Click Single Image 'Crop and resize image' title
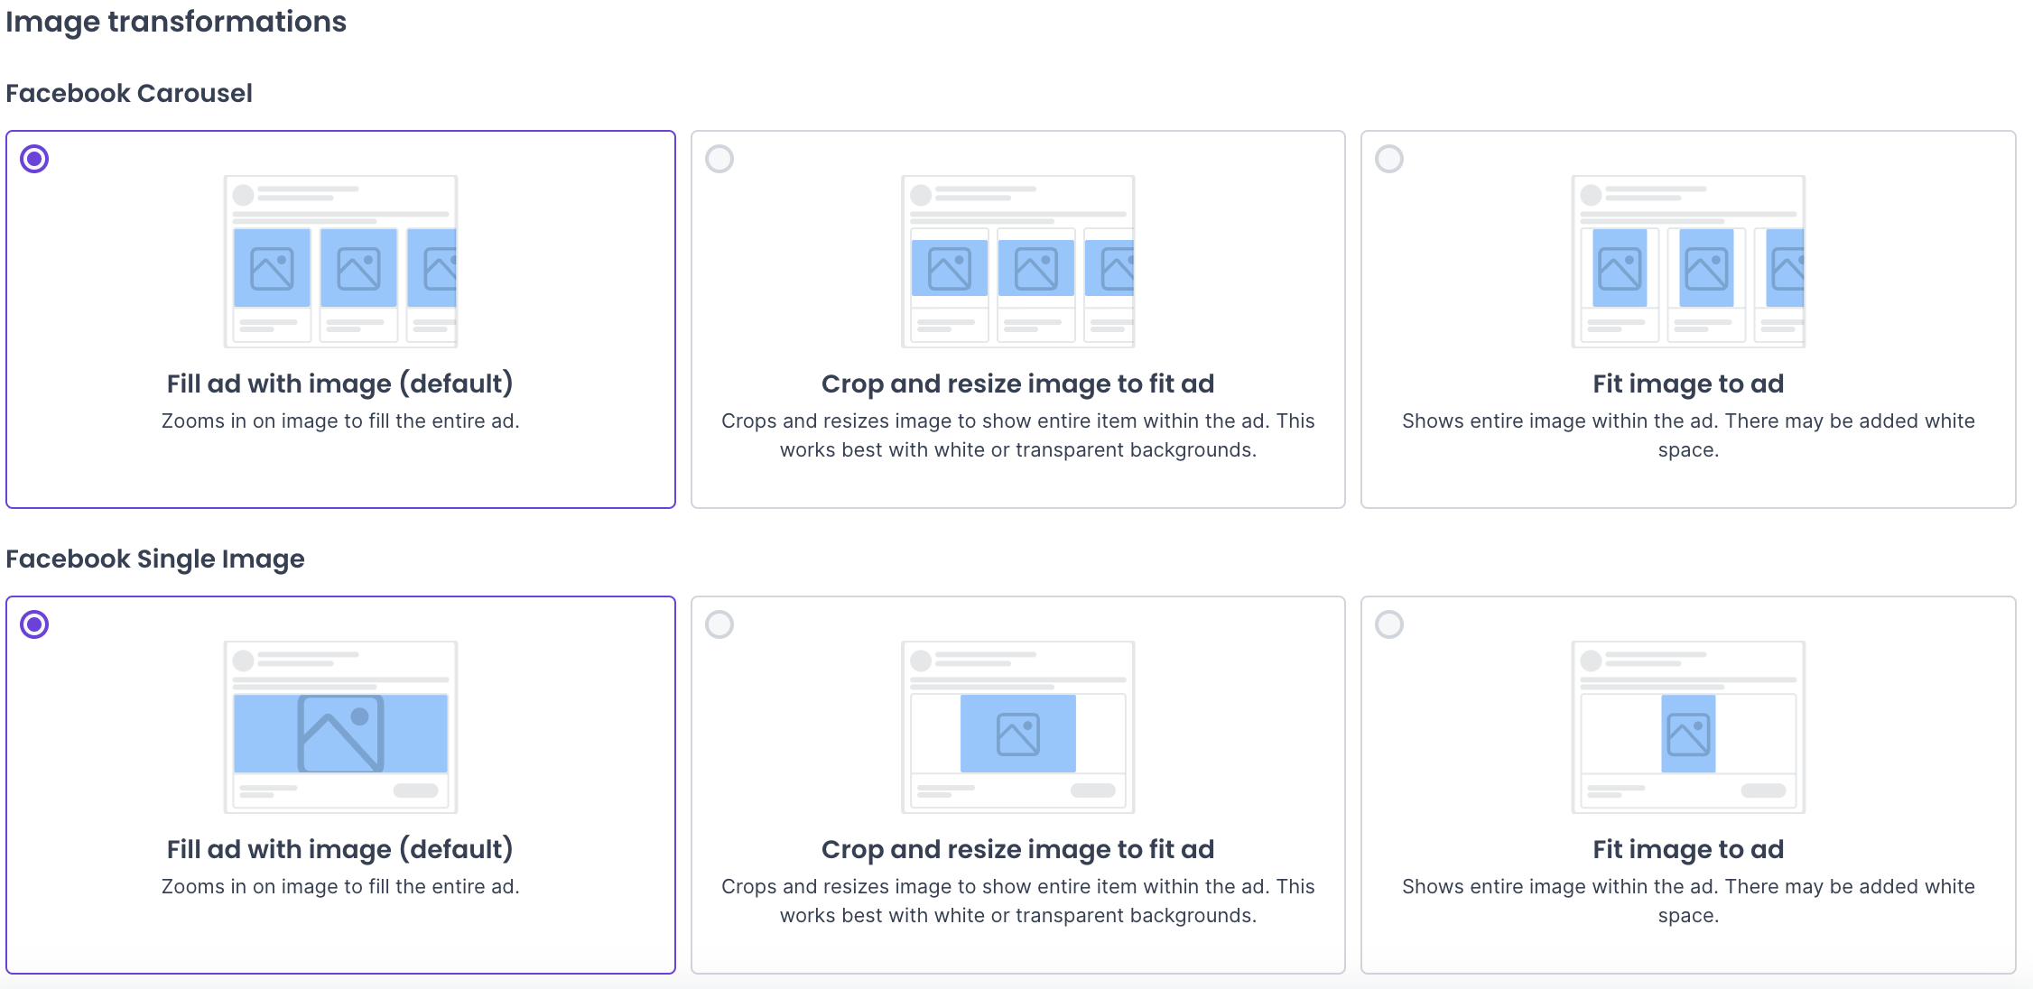The height and width of the screenshot is (989, 2033). [x=1017, y=849]
